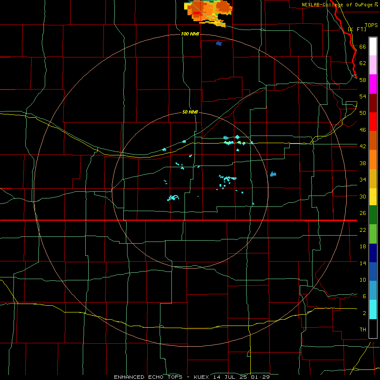Pick the dark maroon legend band
The width and height of the screenshot is (380, 380).
(x=373, y=103)
